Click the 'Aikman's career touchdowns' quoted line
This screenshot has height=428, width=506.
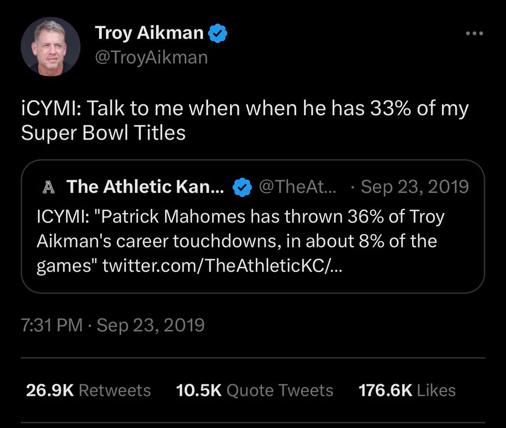[x=237, y=242]
